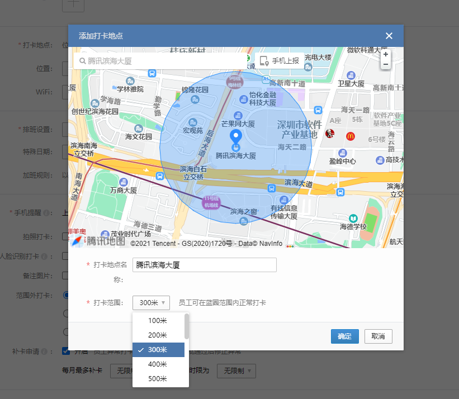Click the 创世纪滨海花园 residence icon
This screenshot has height=399, width=459.
pyautogui.click(x=95, y=103)
